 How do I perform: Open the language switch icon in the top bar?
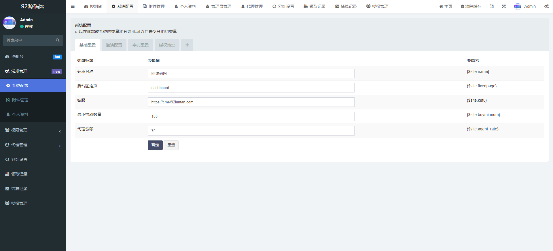(492, 6)
